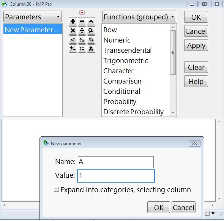Click the plus/minus sign change icon
224x221 pixels.
73,49
